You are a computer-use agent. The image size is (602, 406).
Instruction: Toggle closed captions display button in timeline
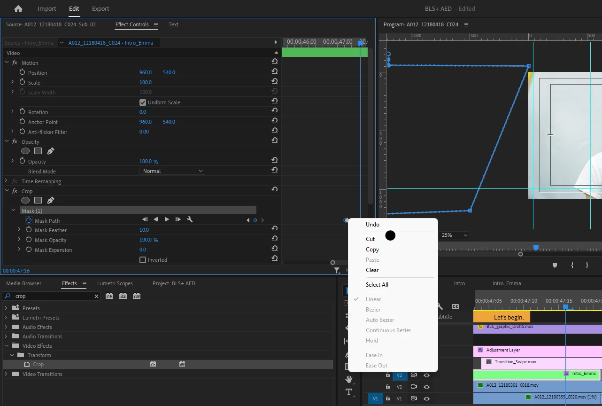pos(455,306)
